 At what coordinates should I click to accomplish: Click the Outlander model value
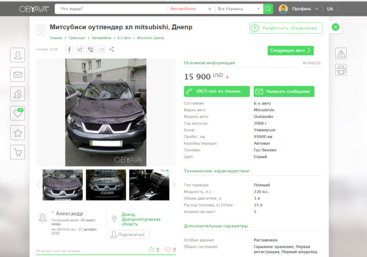[263, 117]
